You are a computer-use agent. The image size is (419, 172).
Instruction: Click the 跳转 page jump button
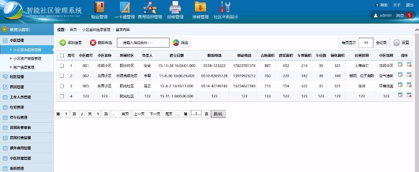point(218,114)
